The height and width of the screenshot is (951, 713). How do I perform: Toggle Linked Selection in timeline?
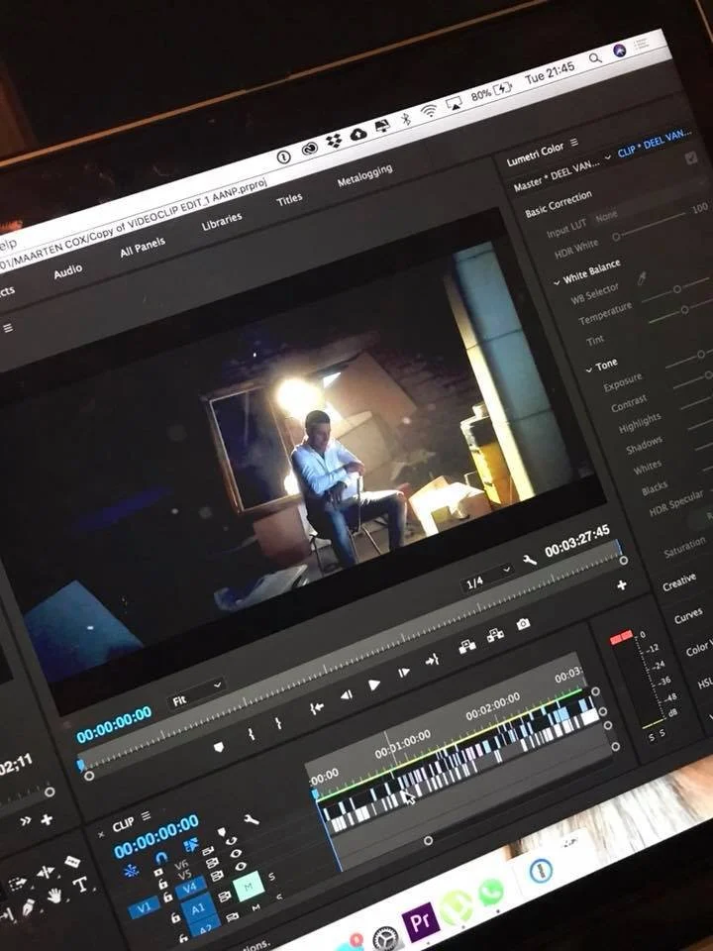tap(191, 844)
